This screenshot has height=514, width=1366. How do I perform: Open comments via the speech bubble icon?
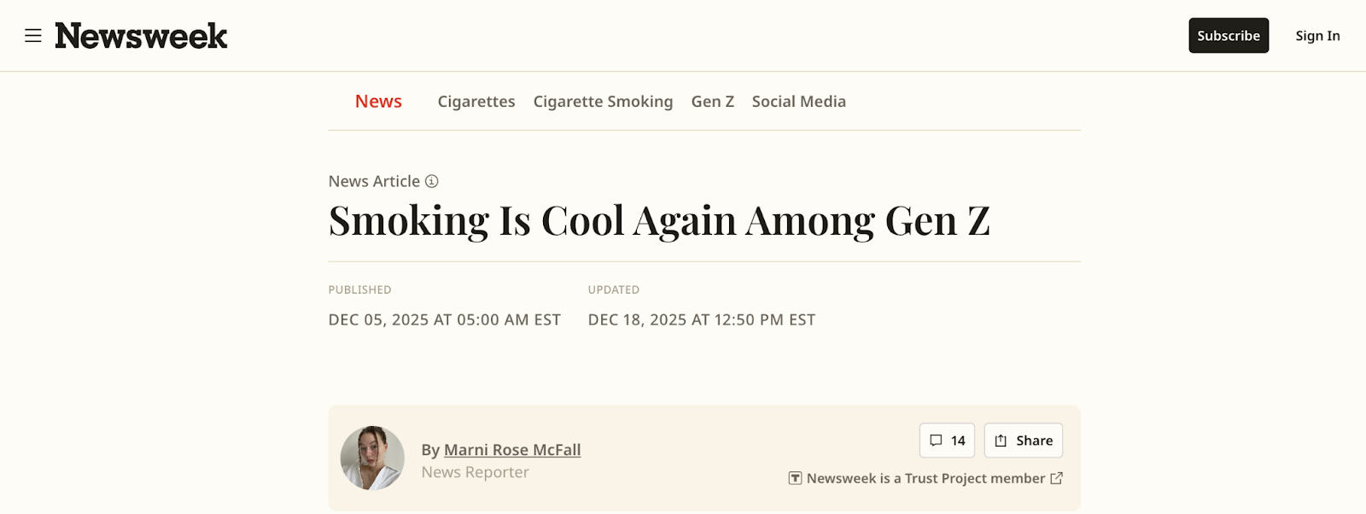point(936,441)
